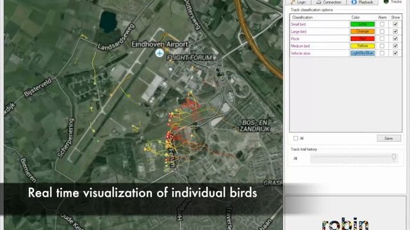Select the Large bird classification row
The width and height of the screenshot is (410, 230).
pos(346,31)
